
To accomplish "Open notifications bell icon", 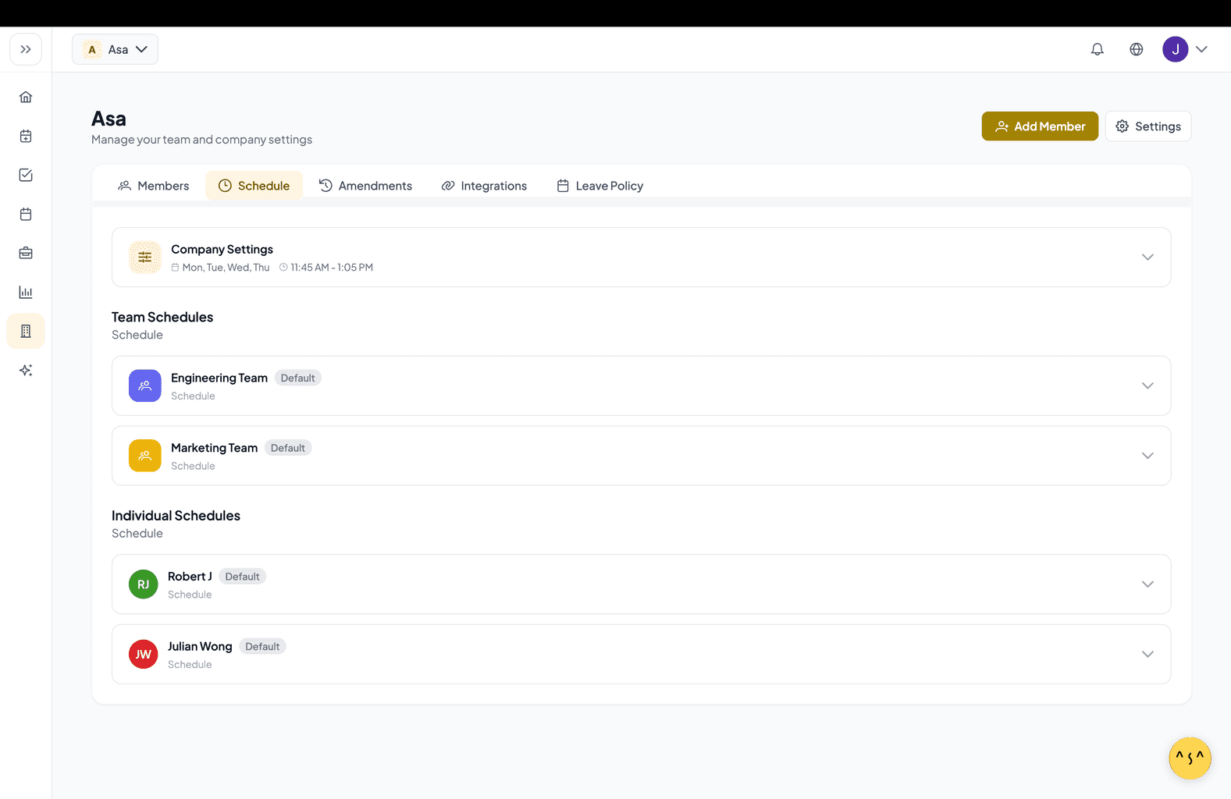I will pos(1097,49).
